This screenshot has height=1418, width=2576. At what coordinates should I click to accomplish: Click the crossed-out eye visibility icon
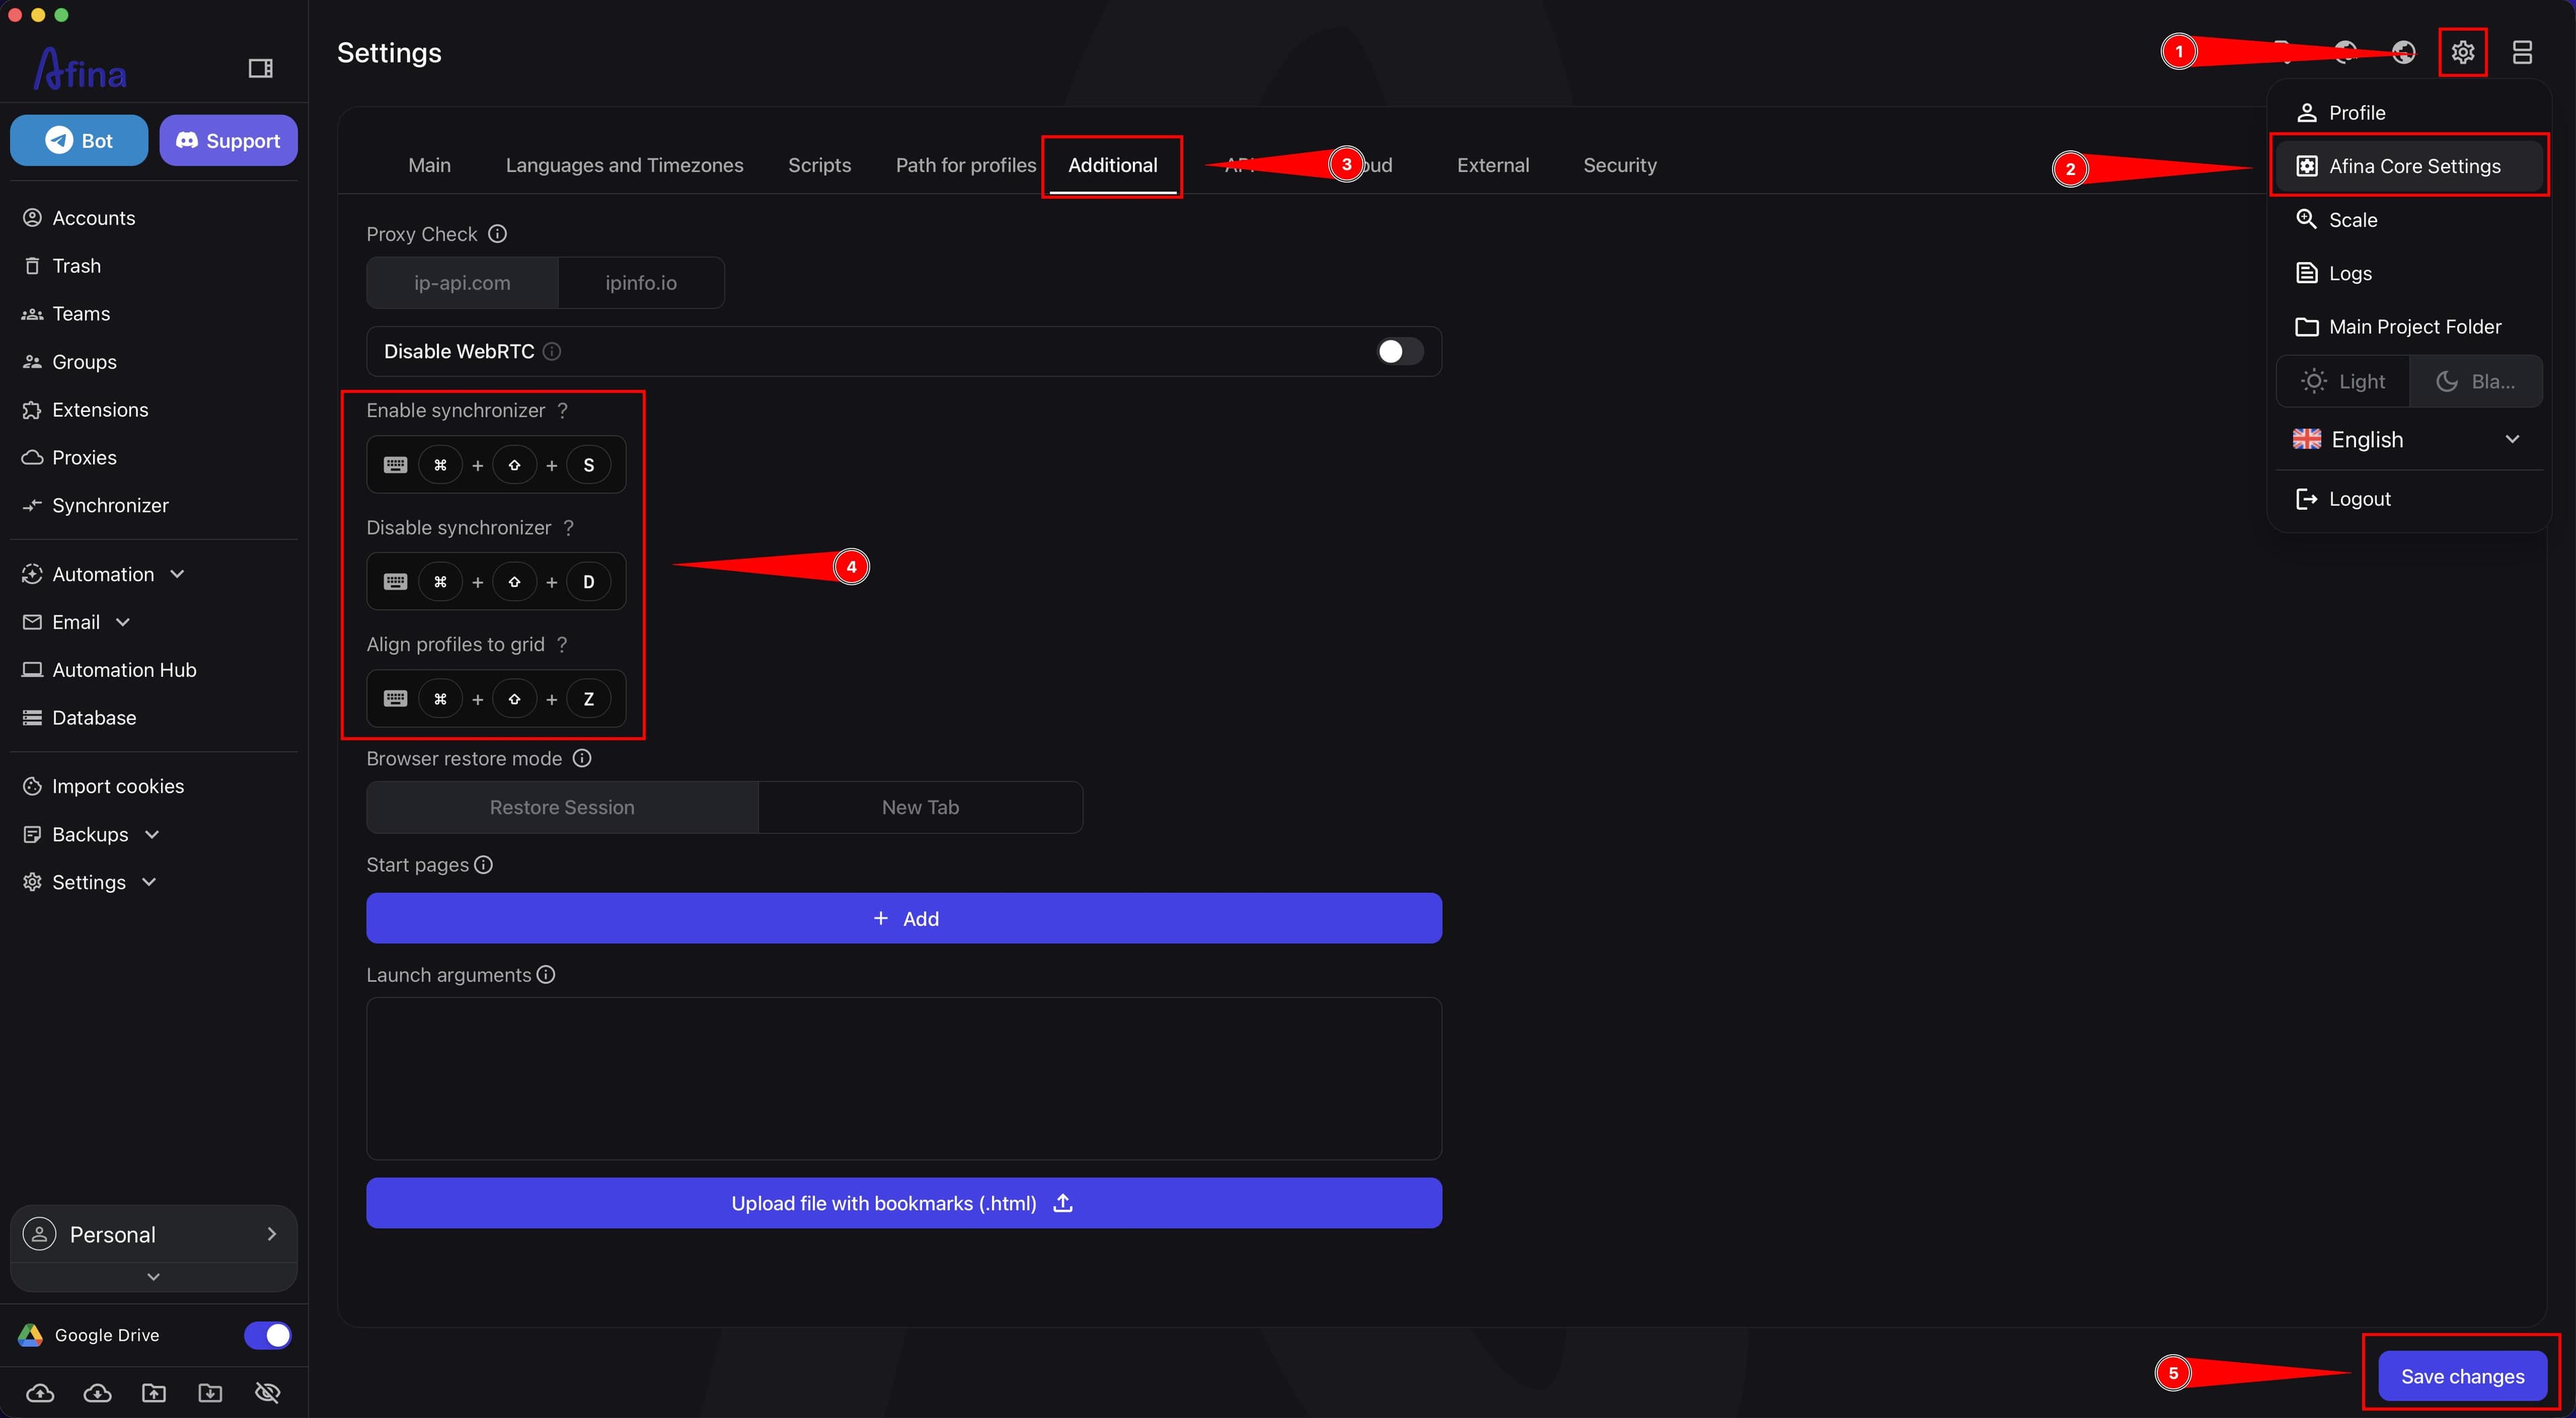[x=267, y=1392]
